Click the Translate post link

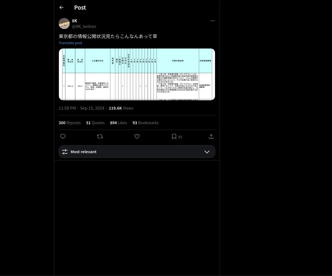click(x=70, y=43)
